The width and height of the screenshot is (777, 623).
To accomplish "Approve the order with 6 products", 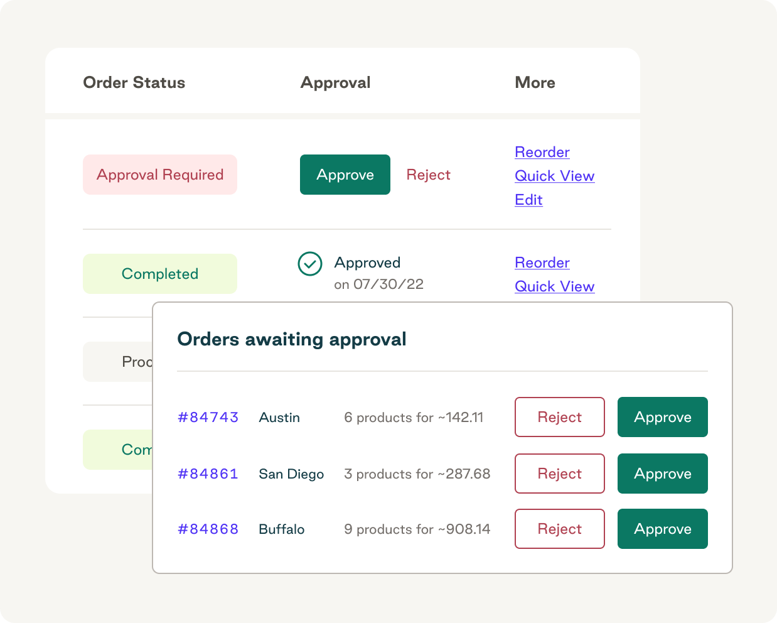I will 662,417.
